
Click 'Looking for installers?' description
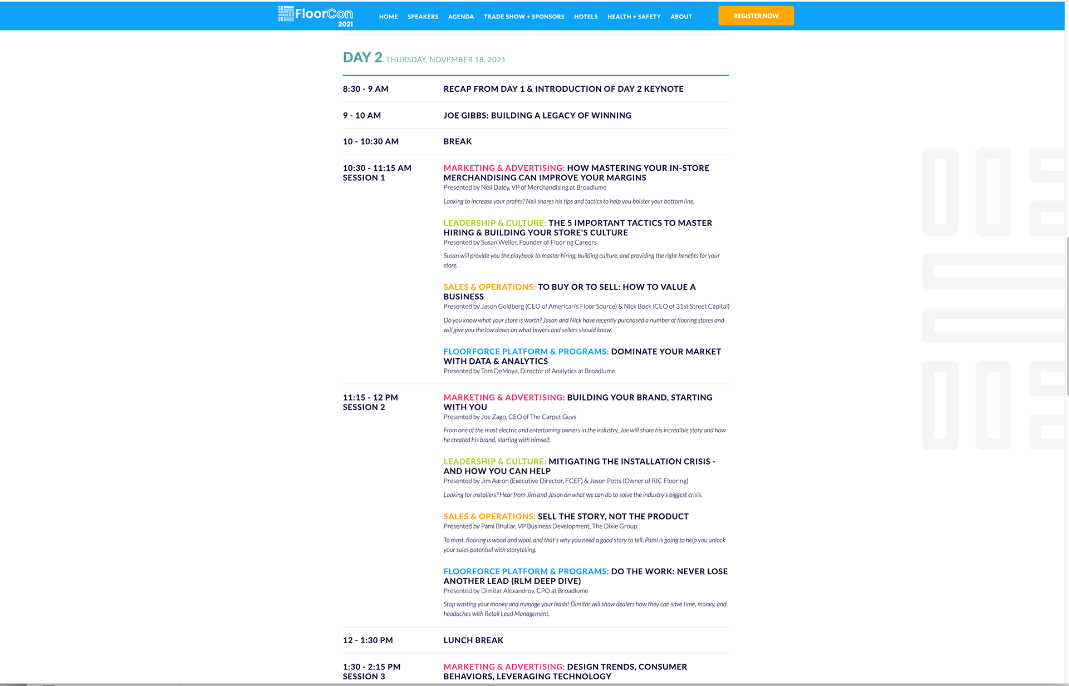(573, 495)
